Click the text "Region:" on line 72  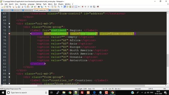(76, 30)
